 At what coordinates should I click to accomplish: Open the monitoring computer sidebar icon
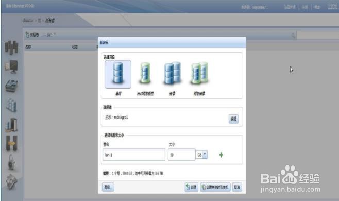click(x=11, y=67)
